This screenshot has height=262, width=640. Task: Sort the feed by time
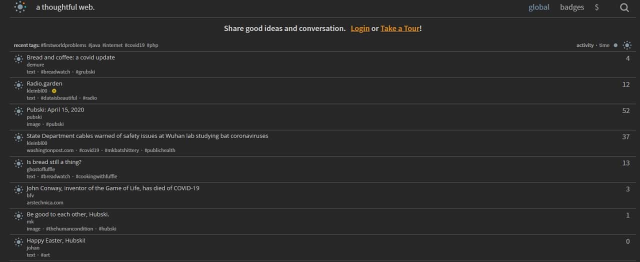604,45
